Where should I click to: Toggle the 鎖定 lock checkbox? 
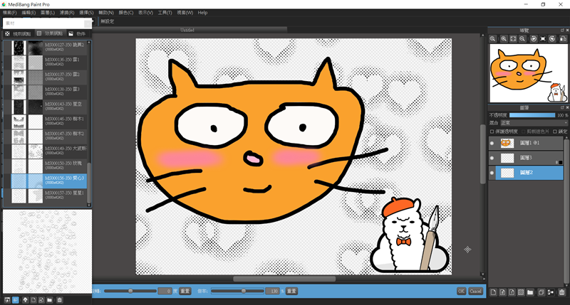click(x=554, y=131)
